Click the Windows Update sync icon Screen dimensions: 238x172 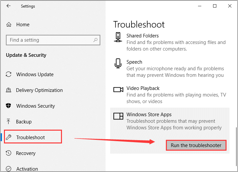pyautogui.click(x=9, y=74)
